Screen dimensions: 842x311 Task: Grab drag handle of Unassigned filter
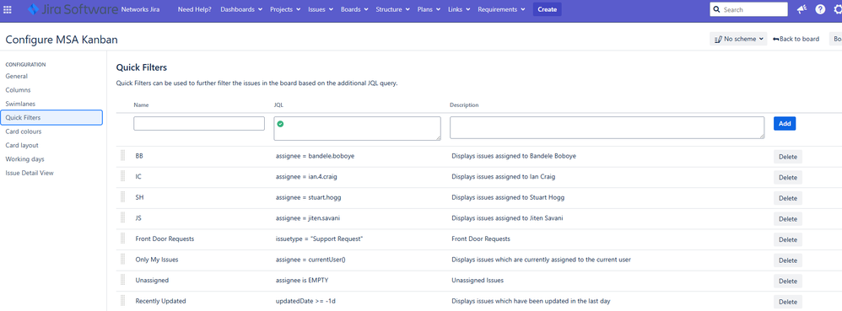(122, 280)
